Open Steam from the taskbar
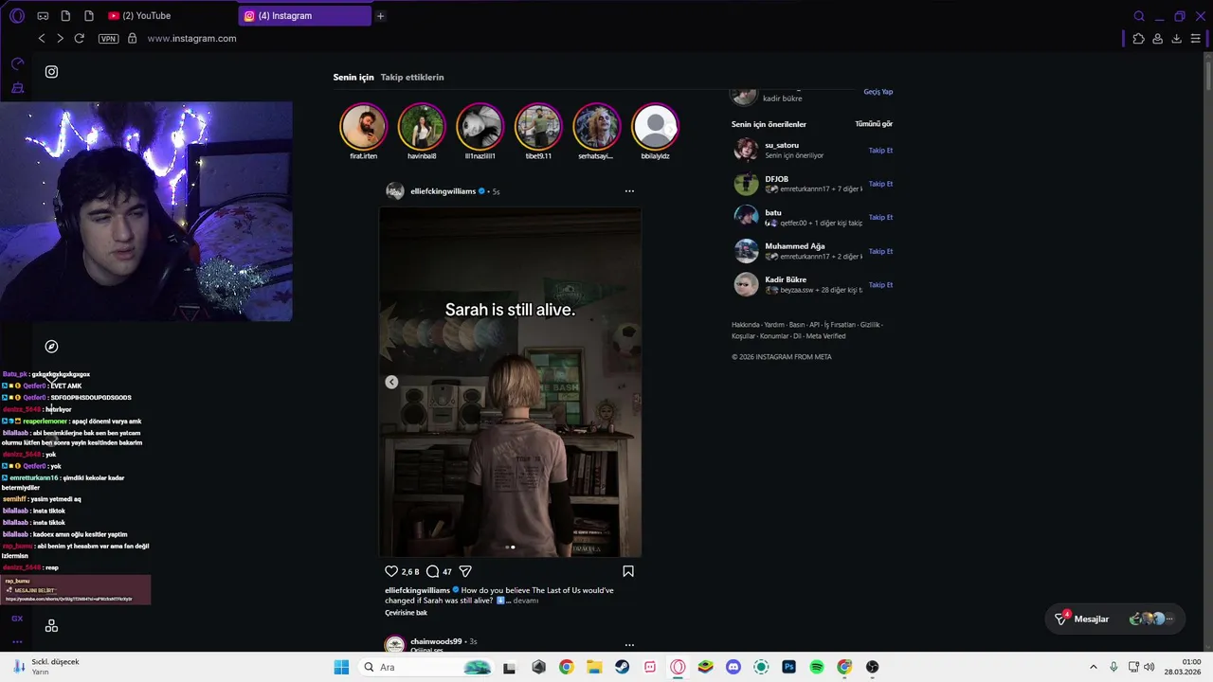The width and height of the screenshot is (1213, 682). point(622,667)
